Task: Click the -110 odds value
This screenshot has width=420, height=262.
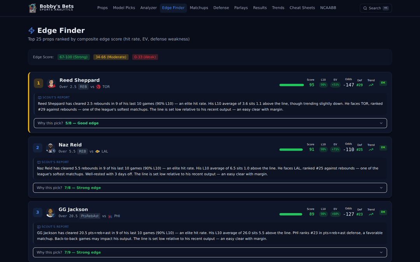Action: 349,150
